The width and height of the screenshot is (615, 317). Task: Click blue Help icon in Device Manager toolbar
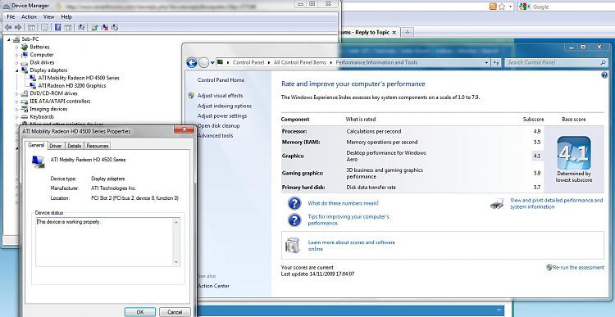click(57, 27)
